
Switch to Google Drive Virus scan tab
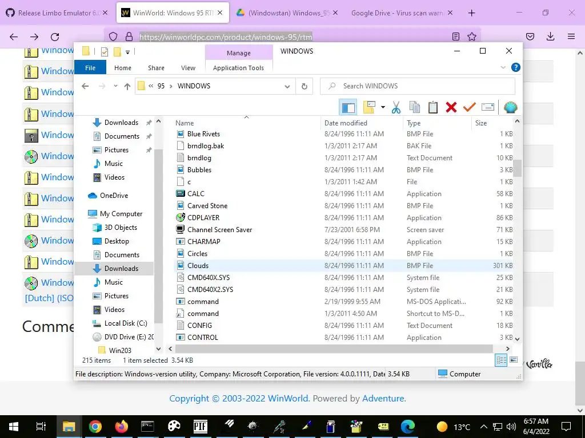(402, 13)
